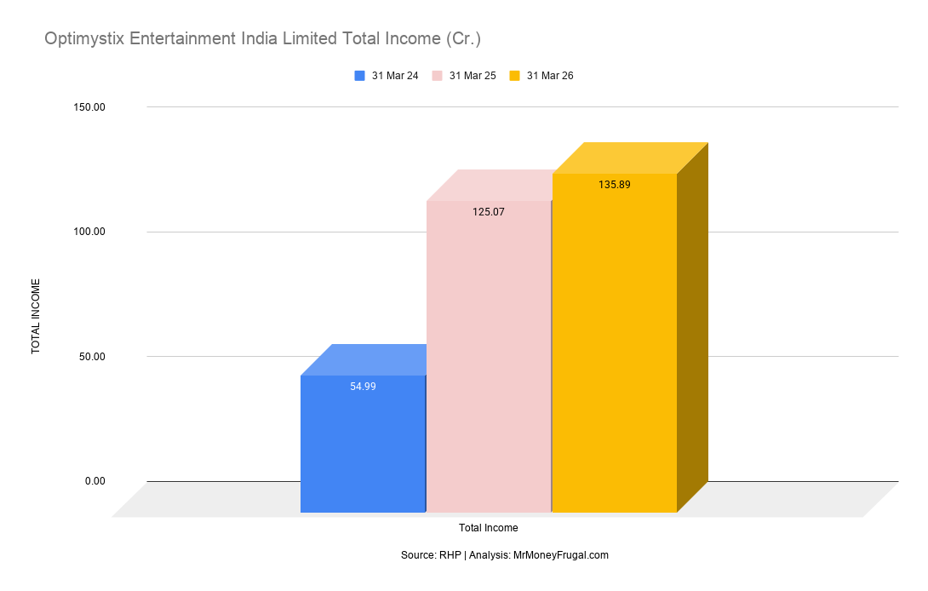Click the yellow bar labeled 135.89
928x591 pixels.
(x=615, y=343)
